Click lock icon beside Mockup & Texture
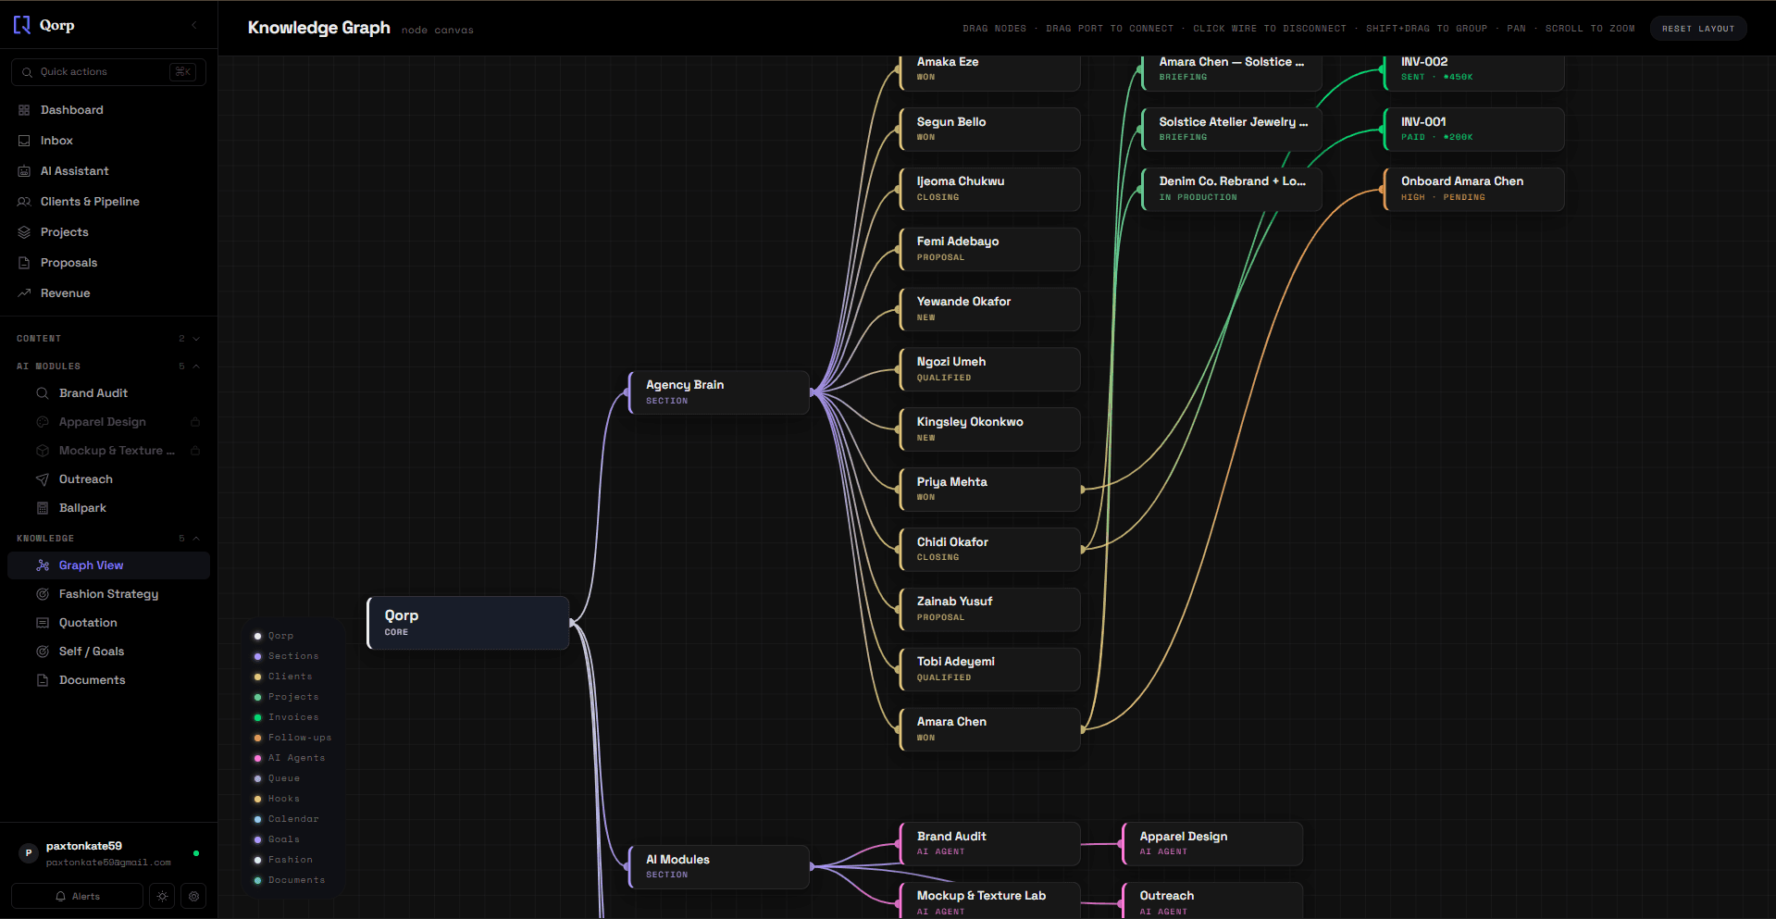Screen dimensions: 1776x919 (195, 451)
